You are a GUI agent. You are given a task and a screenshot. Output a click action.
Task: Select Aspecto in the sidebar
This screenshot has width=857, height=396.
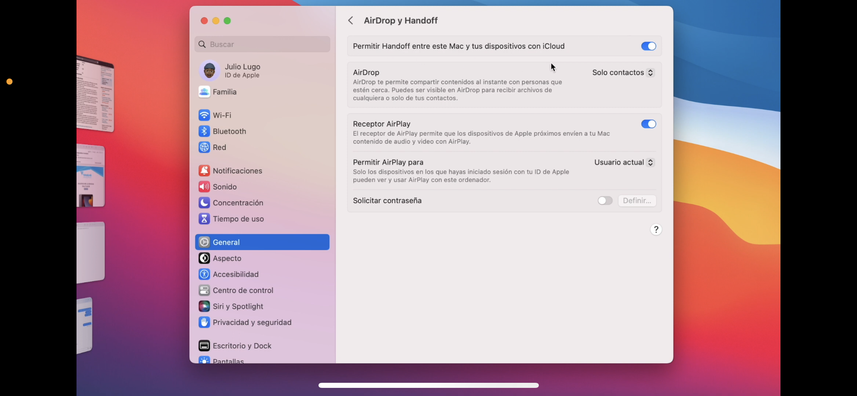tap(227, 258)
